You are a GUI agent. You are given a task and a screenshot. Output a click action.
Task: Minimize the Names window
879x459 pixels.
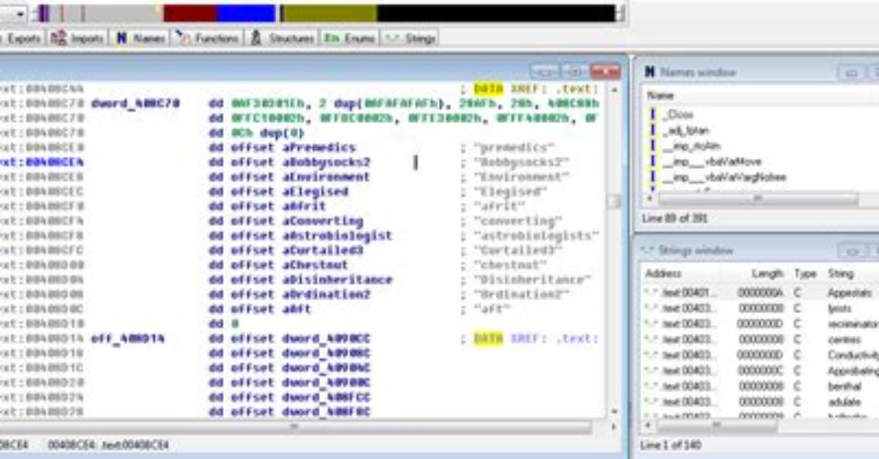pos(850,72)
